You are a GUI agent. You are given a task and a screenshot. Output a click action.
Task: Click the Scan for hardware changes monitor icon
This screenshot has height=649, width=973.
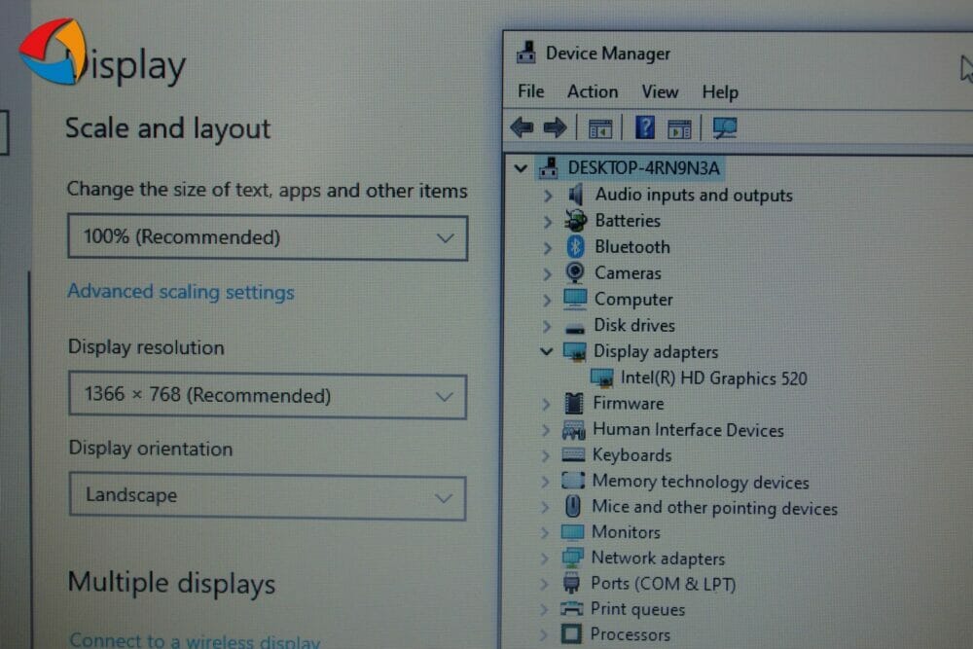(724, 127)
